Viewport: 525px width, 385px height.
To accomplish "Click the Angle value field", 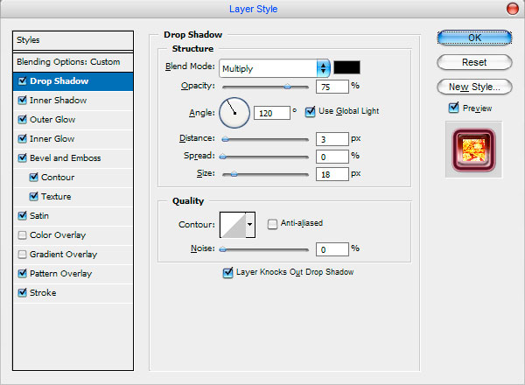I will coord(272,113).
